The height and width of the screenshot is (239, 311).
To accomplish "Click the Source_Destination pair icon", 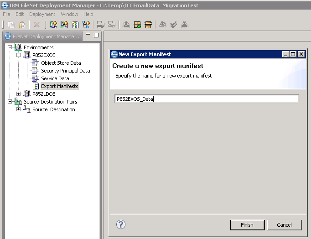I will coord(27,109).
